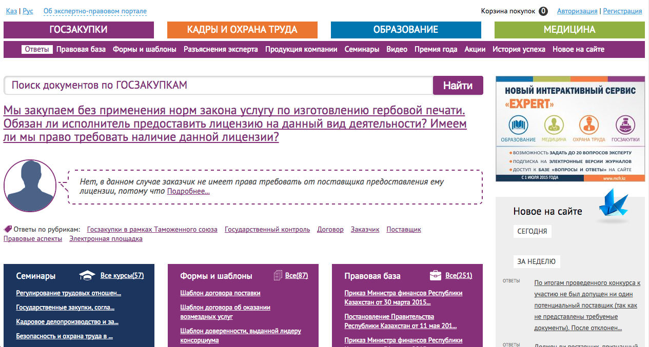Click the graduation cap icon in Семинары
This screenshot has width=649, height=347.
[x=87, y=276]
